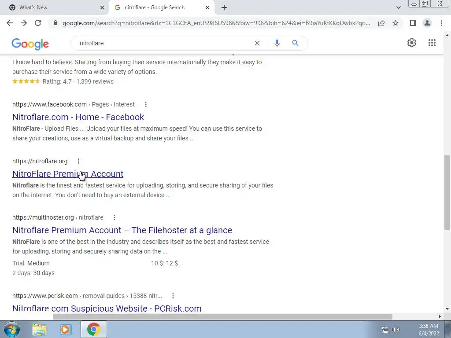451x338 pixels.
Task: Click the https://nitroflare.org URL text
Action: [40, 161]
